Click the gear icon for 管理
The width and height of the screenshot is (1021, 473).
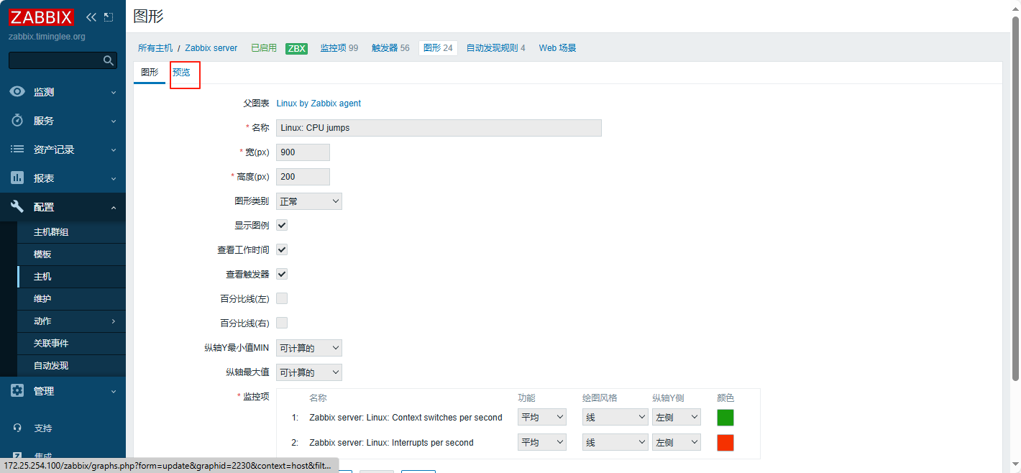click(17, 391)
